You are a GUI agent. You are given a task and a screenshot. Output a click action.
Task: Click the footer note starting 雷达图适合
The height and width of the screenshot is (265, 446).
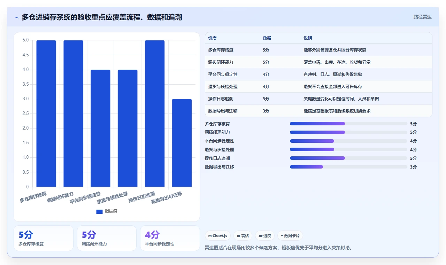coord(279,248)
